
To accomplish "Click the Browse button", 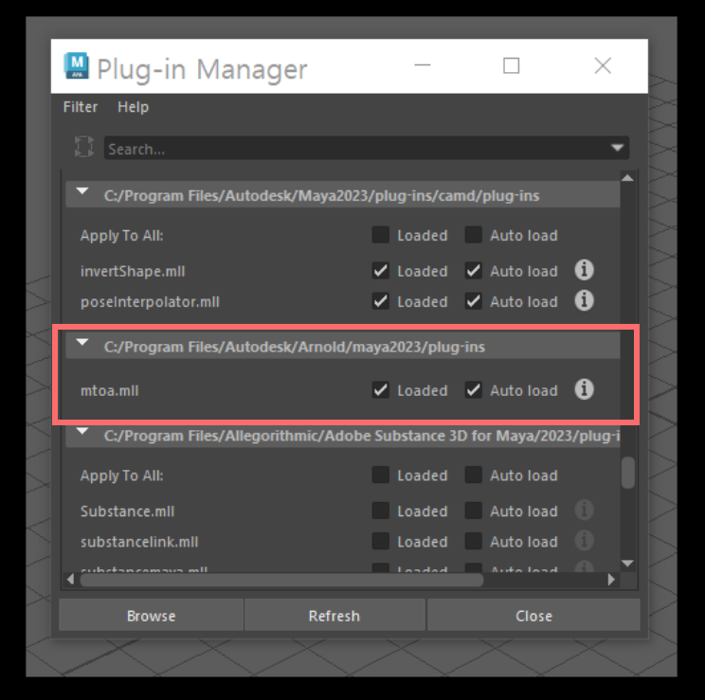I will tap(151, 615).
